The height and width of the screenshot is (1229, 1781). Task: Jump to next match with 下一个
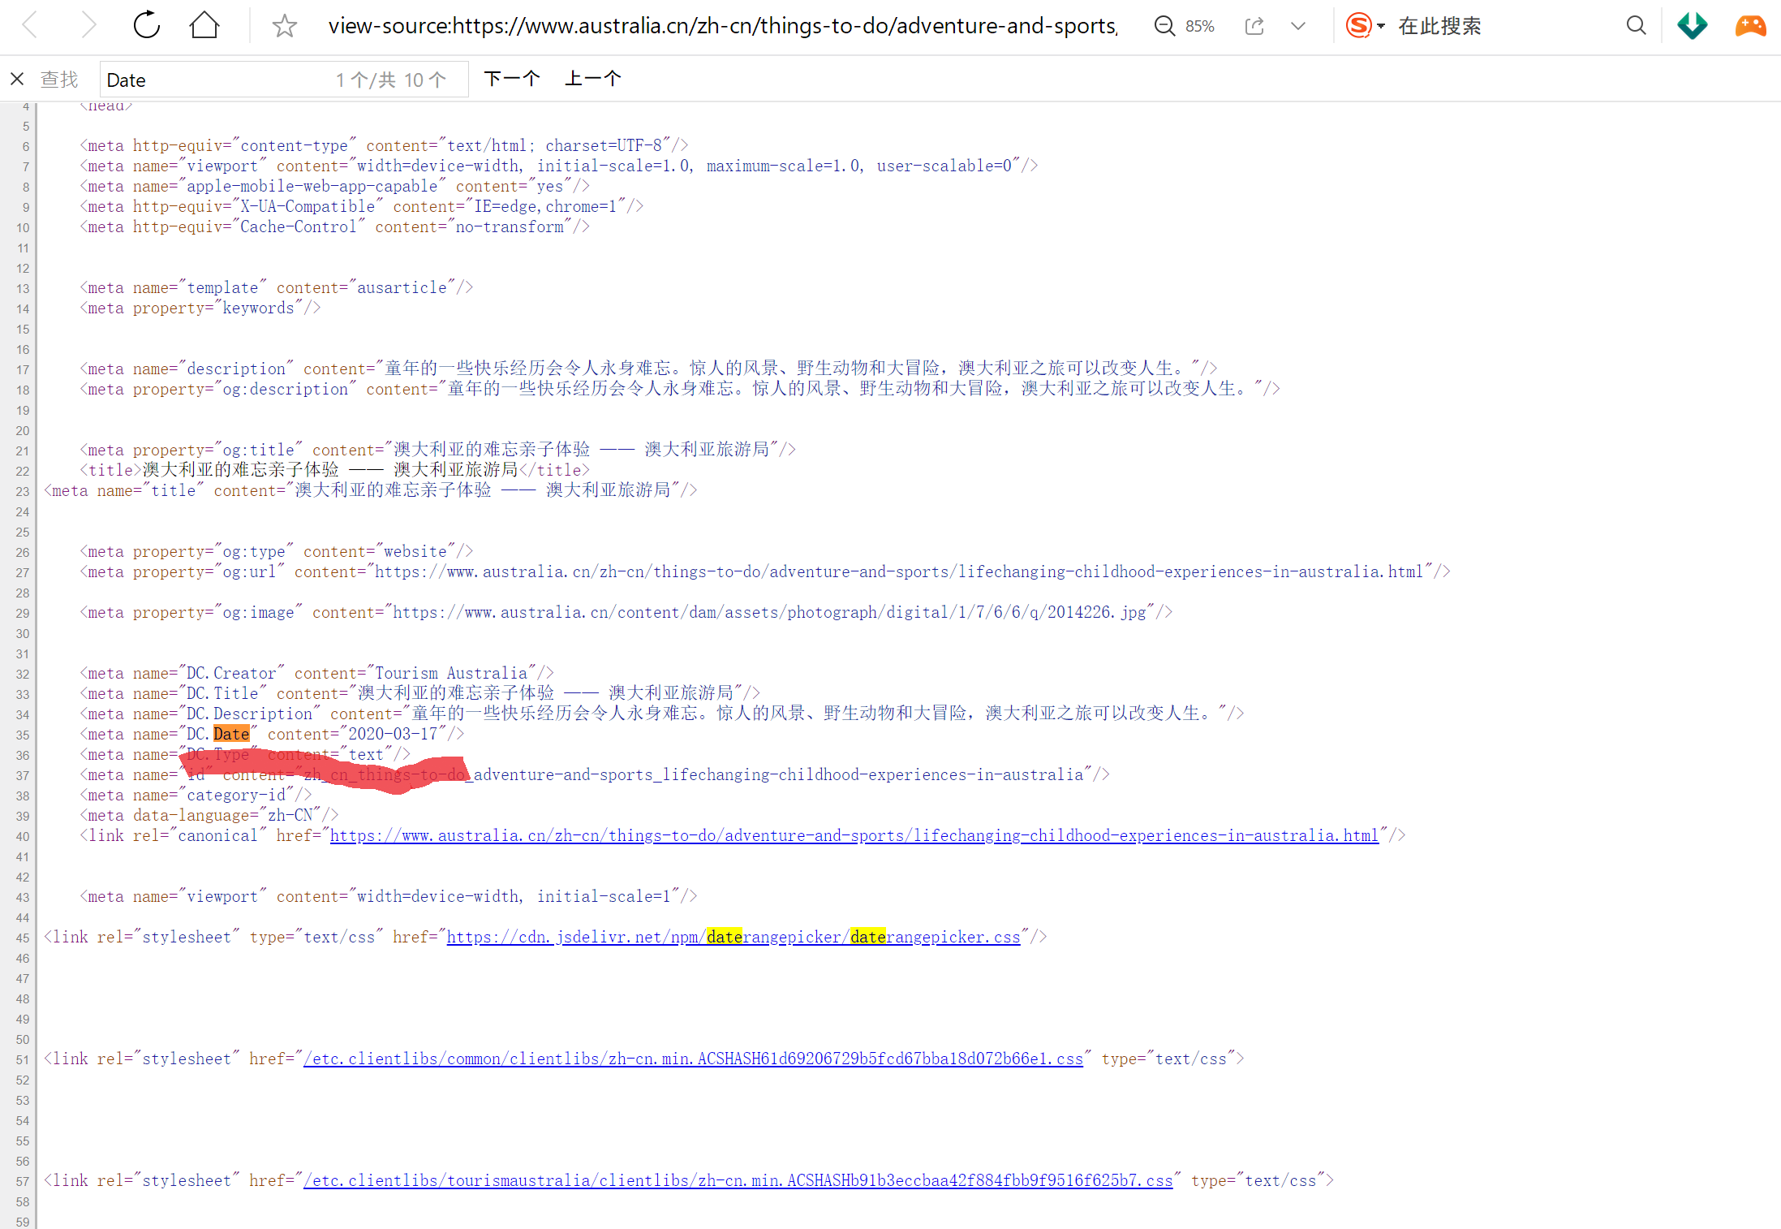point(511,79)
